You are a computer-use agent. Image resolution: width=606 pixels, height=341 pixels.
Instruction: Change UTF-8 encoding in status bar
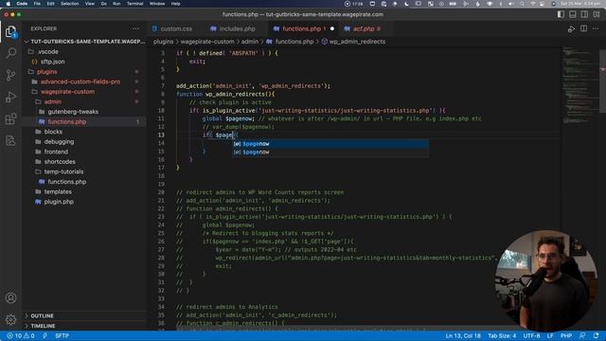(x=531, y=335)
